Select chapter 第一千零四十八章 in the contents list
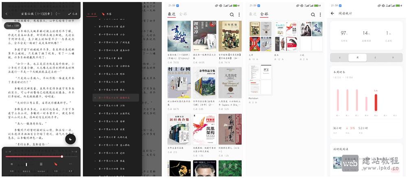407x179 pixels. click(116, 43)
